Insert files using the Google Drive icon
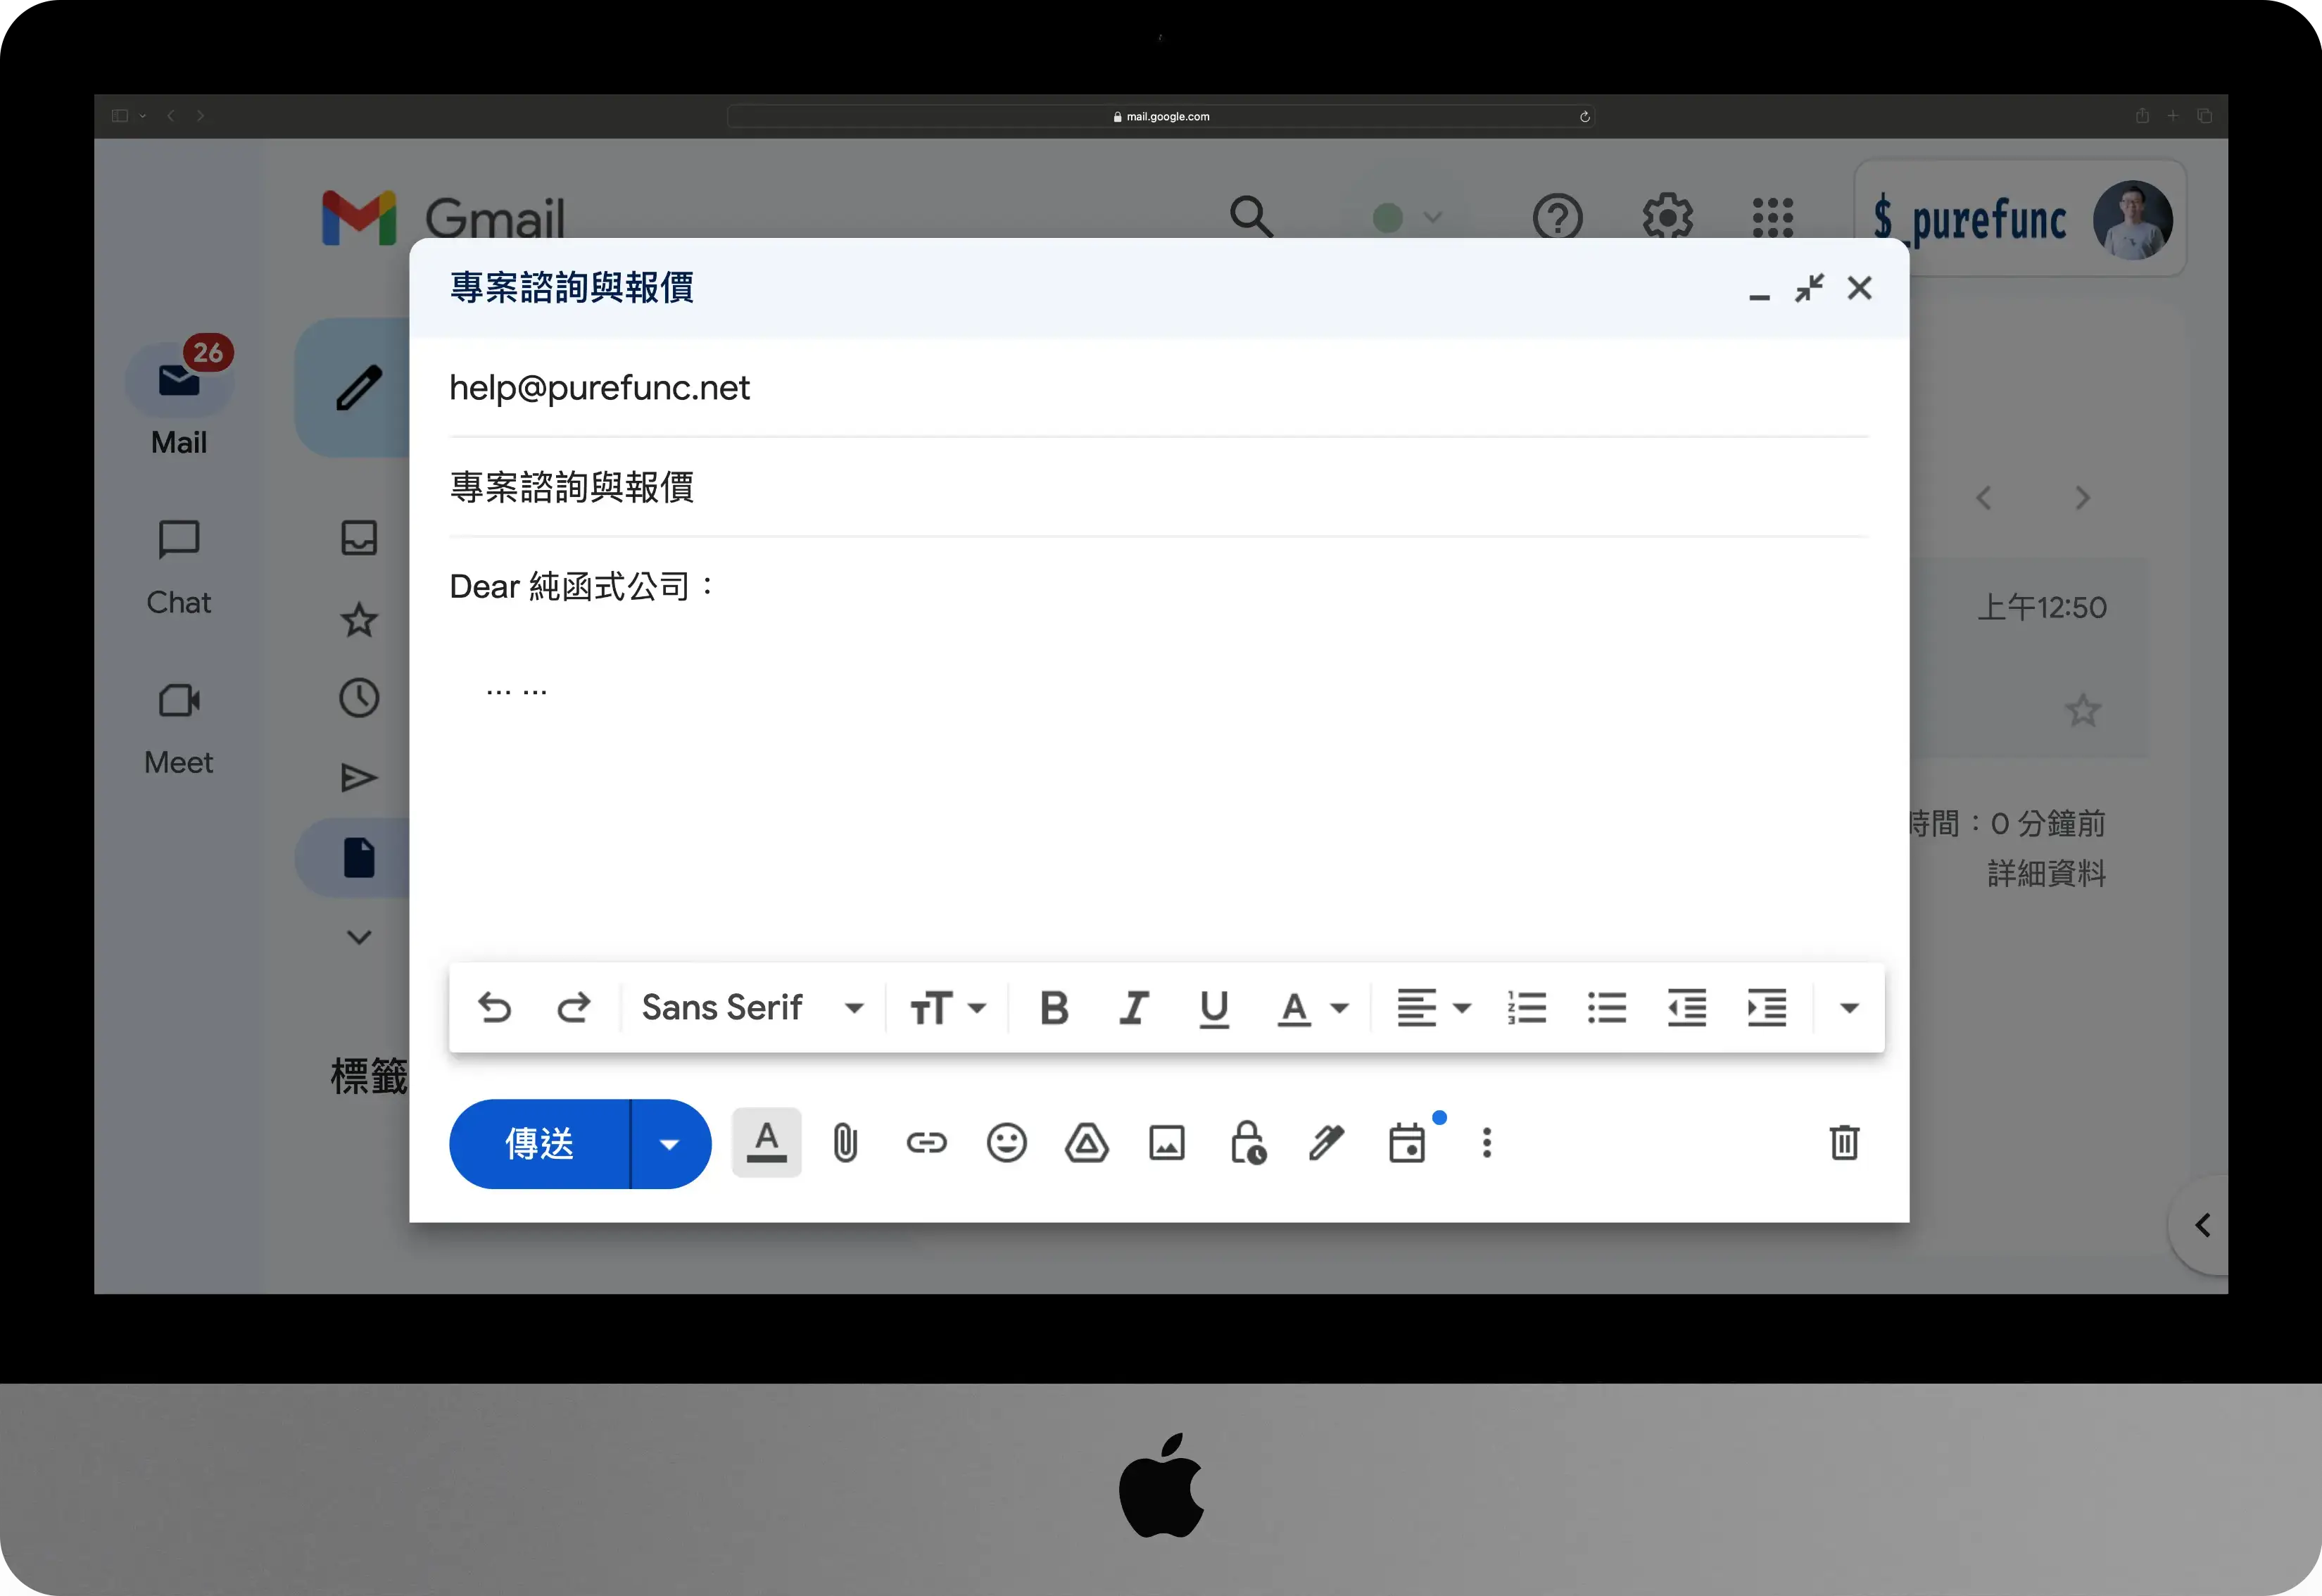Viewport: 2322px width, 1596px height. click(1087, 1142)
